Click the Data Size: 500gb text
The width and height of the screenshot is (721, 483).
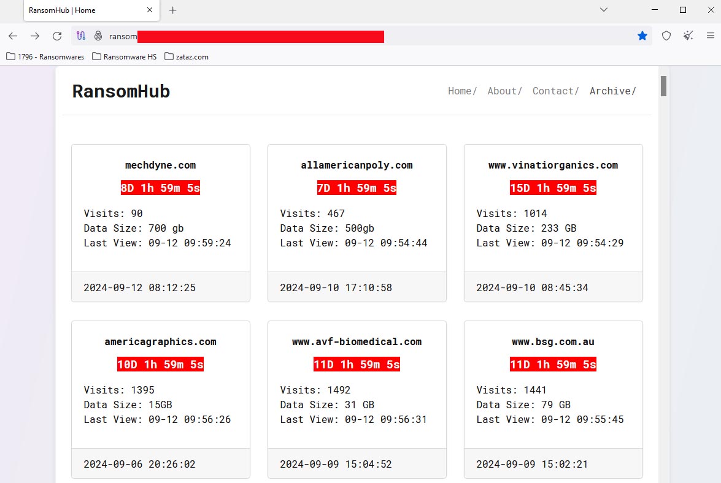pyautogui.click(x=328, y=228)
